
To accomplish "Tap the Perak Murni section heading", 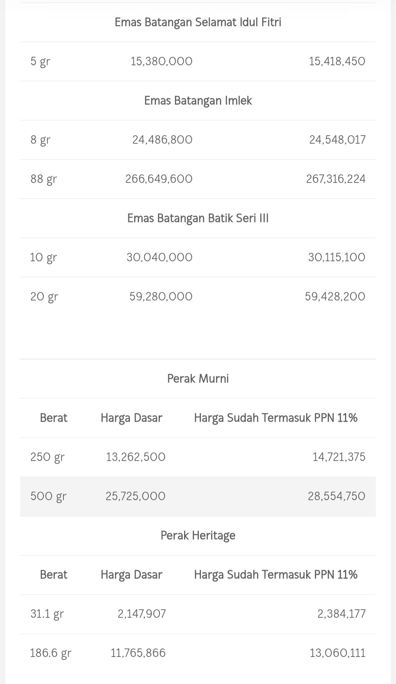I will (198, 378).
